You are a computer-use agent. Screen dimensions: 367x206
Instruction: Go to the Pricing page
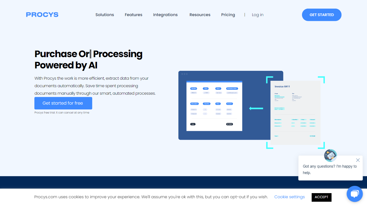(x=228, y=15)
